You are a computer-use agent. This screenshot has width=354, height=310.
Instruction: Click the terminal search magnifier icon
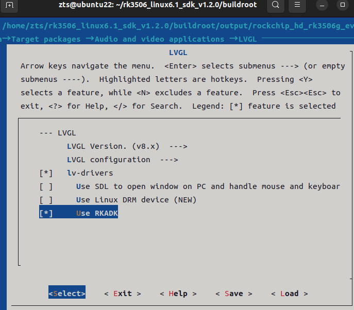coord(276,5)
